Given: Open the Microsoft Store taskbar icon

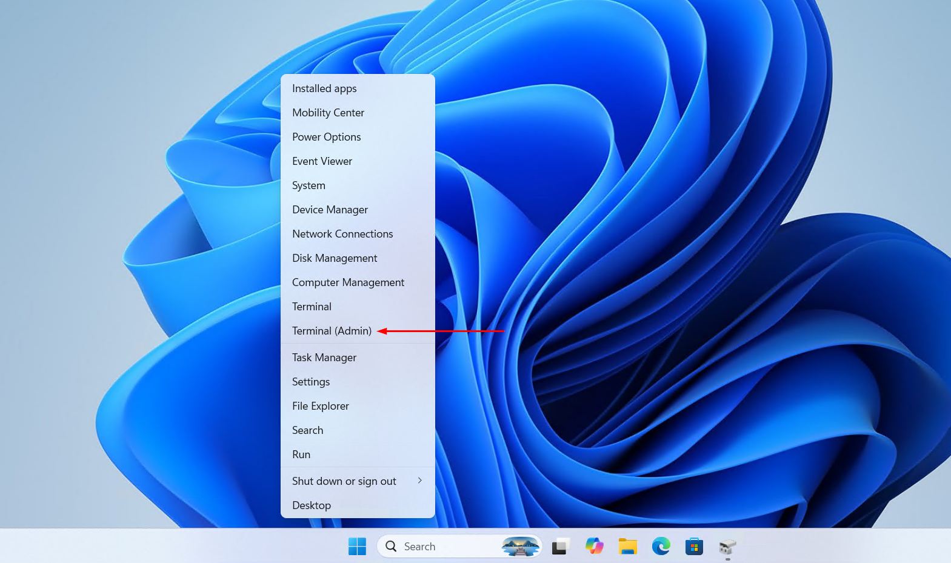Looking at the screenshot, I should point(694,546).
